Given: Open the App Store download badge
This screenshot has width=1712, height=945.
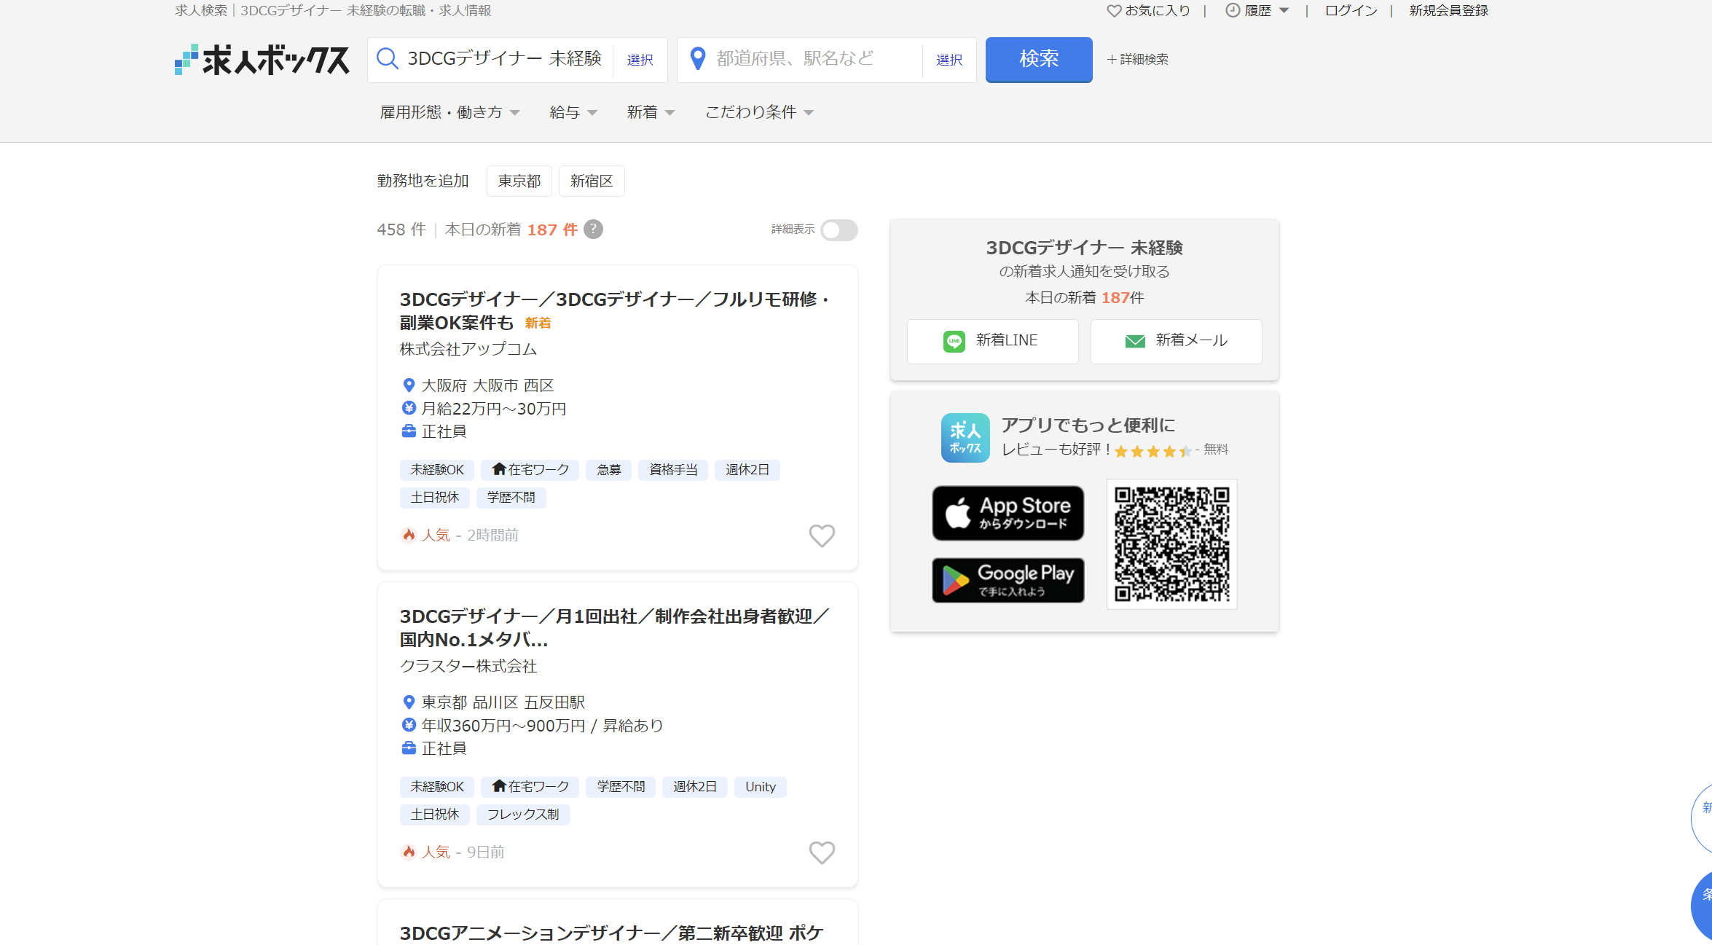Looking at the screenshot, I should (x=1008, y=513).
